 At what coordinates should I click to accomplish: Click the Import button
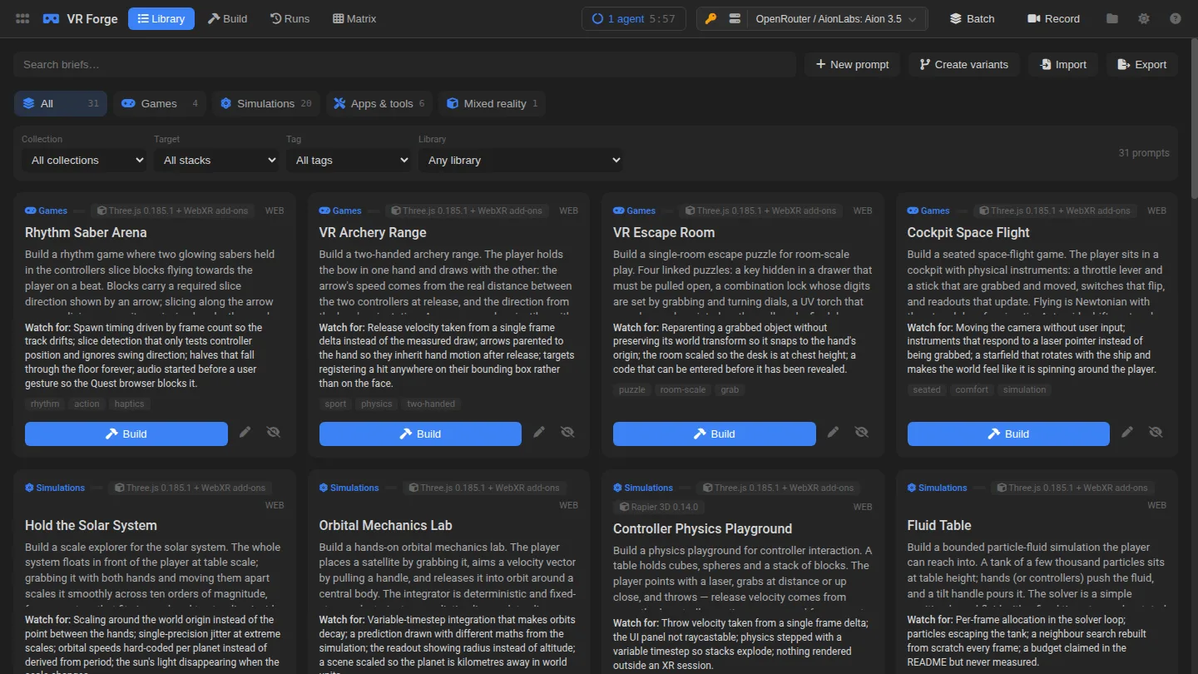tap(1063, 64)
